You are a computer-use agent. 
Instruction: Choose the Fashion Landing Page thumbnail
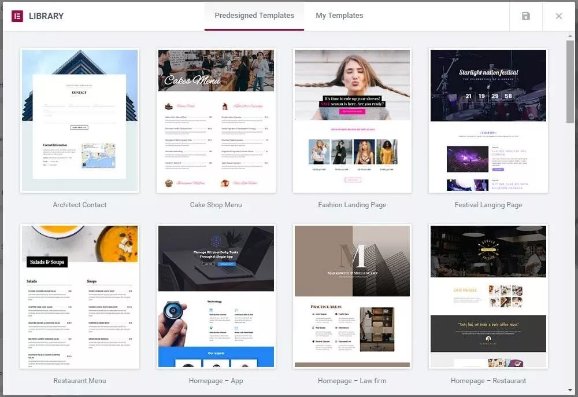(x=352, y=120)
